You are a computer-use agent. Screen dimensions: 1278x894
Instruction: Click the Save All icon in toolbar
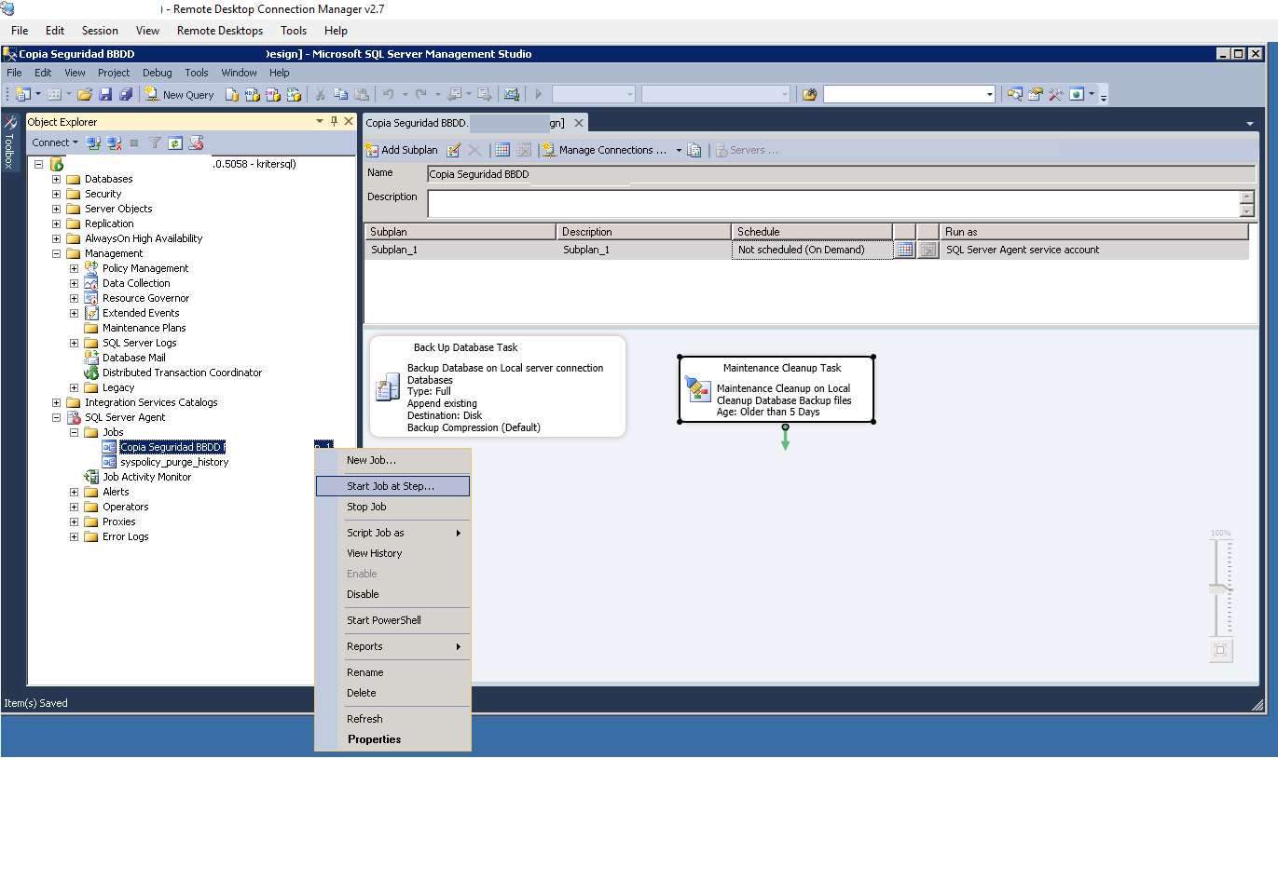pyautogui.click(x=126, y=94)
